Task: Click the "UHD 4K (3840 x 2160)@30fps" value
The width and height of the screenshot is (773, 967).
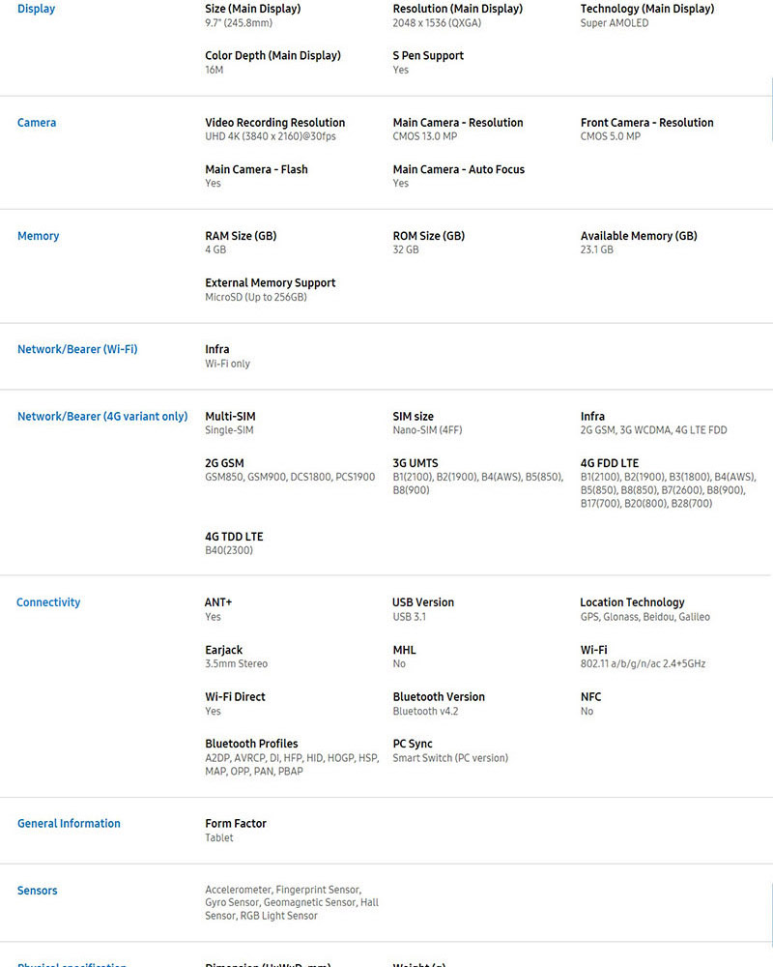Action: pos(271,136)
